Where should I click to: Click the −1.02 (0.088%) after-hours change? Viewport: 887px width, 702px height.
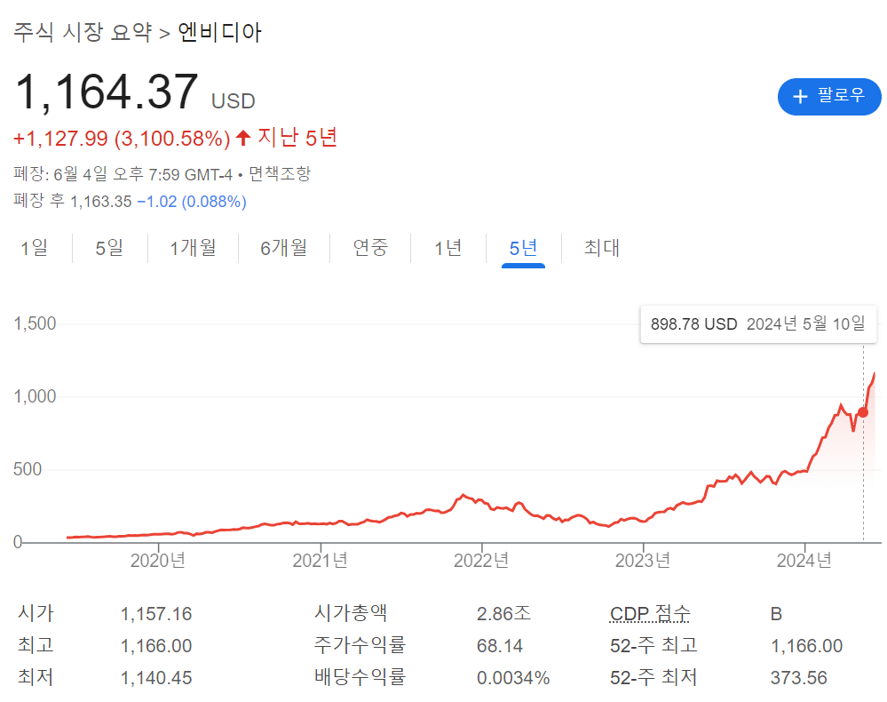tap(192, 202)
